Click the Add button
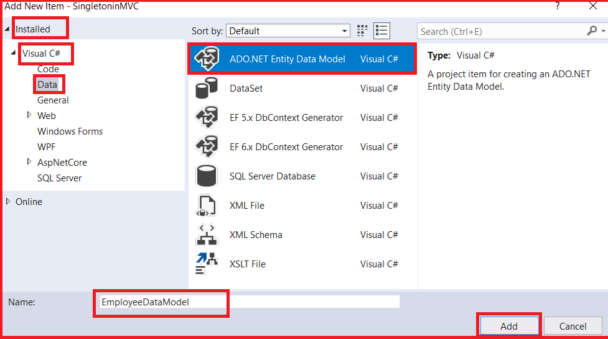608x339 pixels. click(x=508, y=326)
